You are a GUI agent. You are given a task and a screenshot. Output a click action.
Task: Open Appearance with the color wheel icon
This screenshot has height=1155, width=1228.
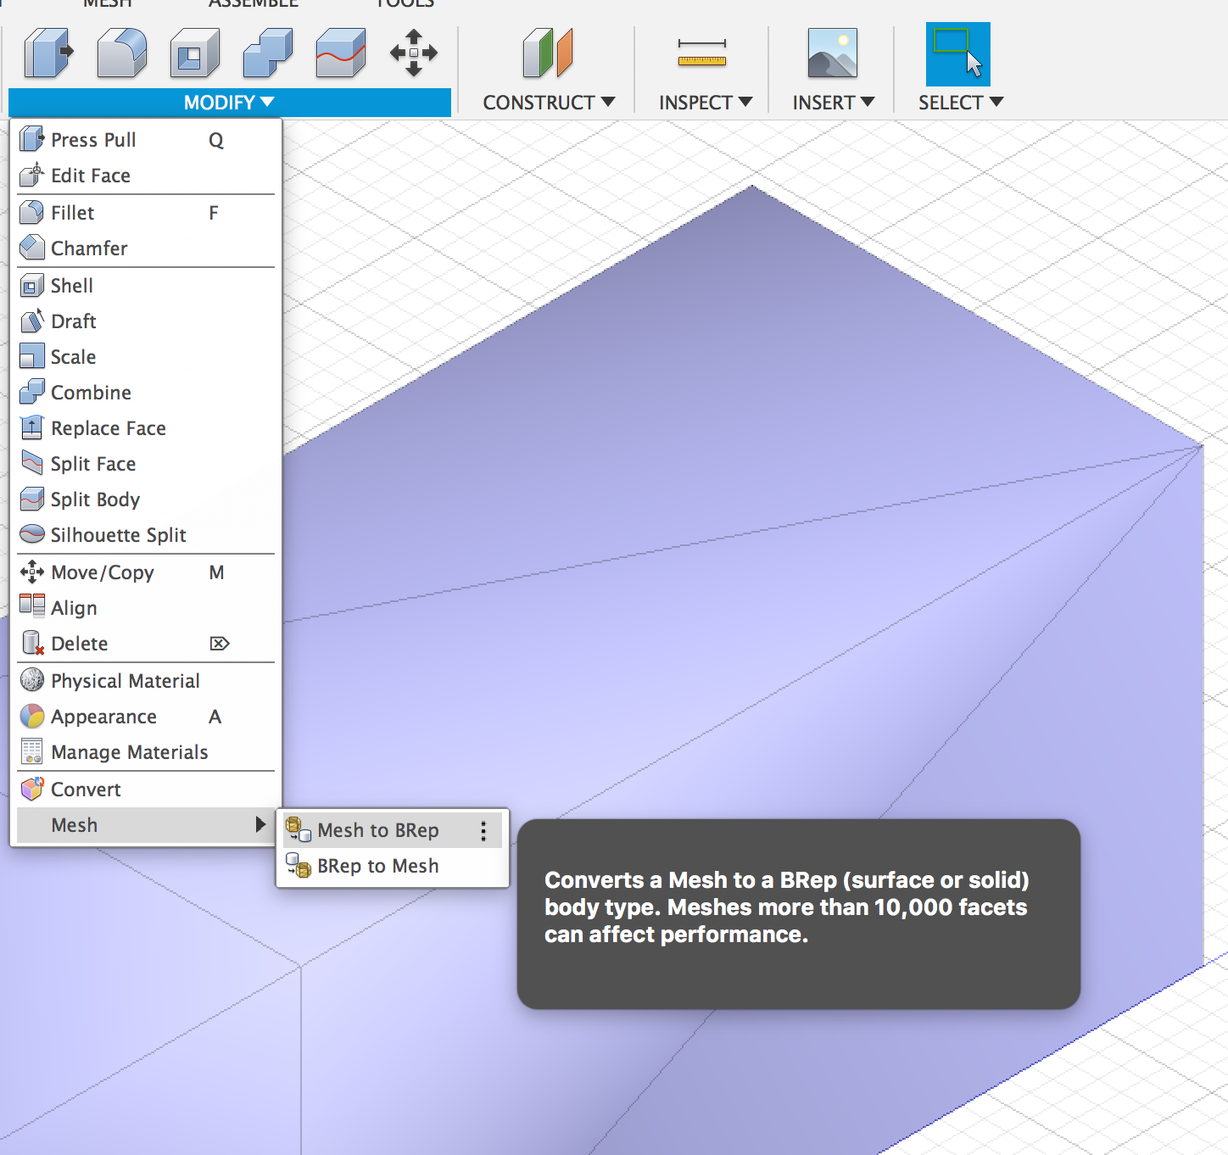(x=31, y=716)
